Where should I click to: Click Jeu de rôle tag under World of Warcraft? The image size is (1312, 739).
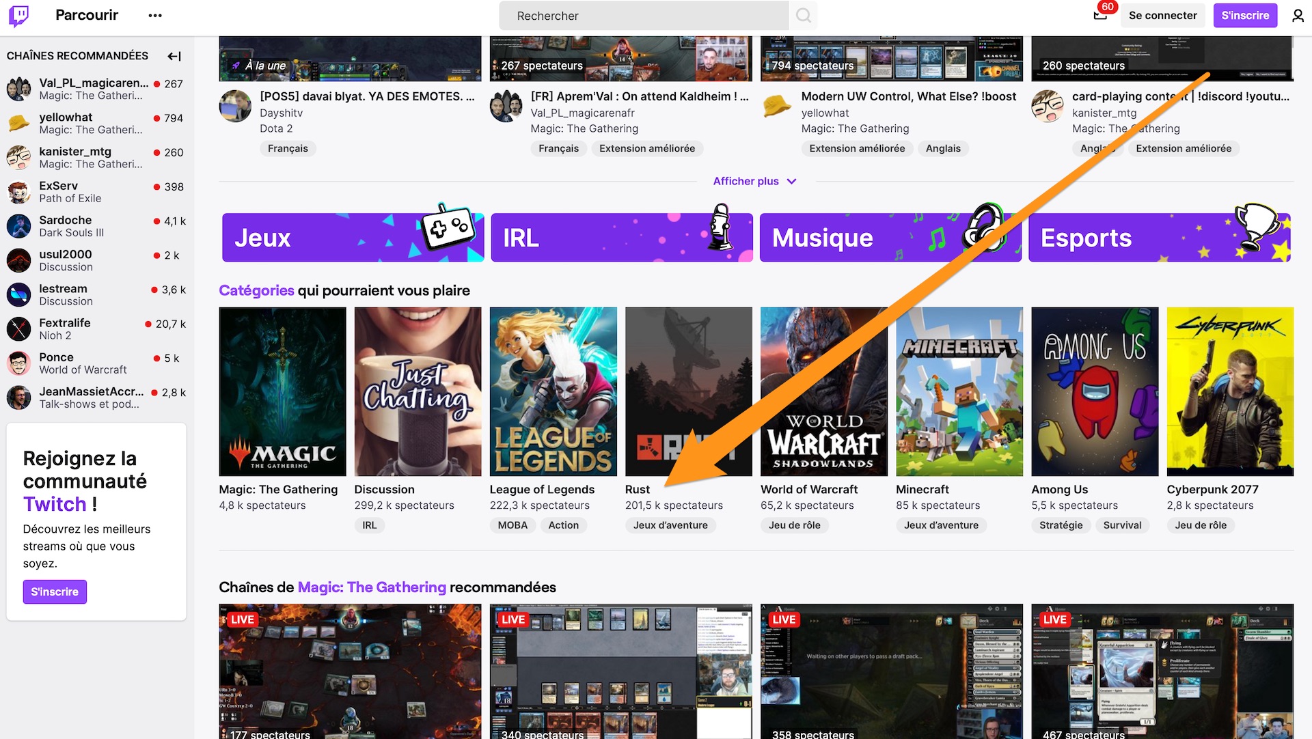[x=795, y=525]
